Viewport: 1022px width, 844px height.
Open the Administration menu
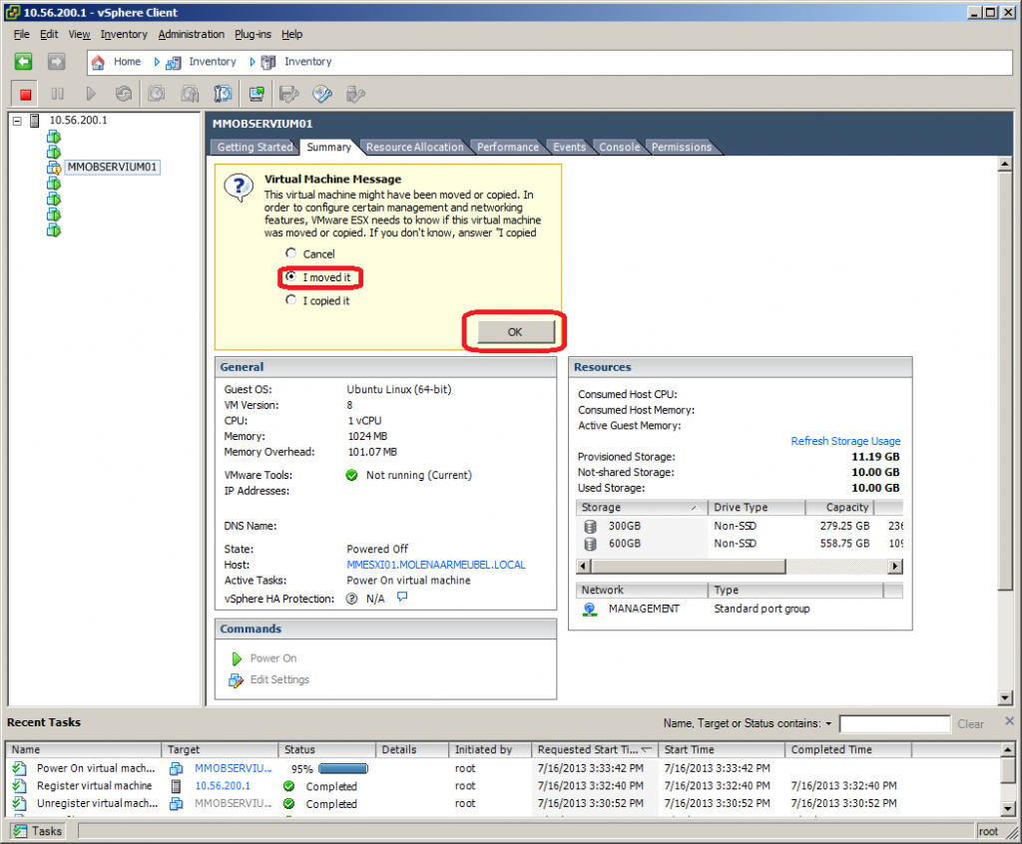191,35
